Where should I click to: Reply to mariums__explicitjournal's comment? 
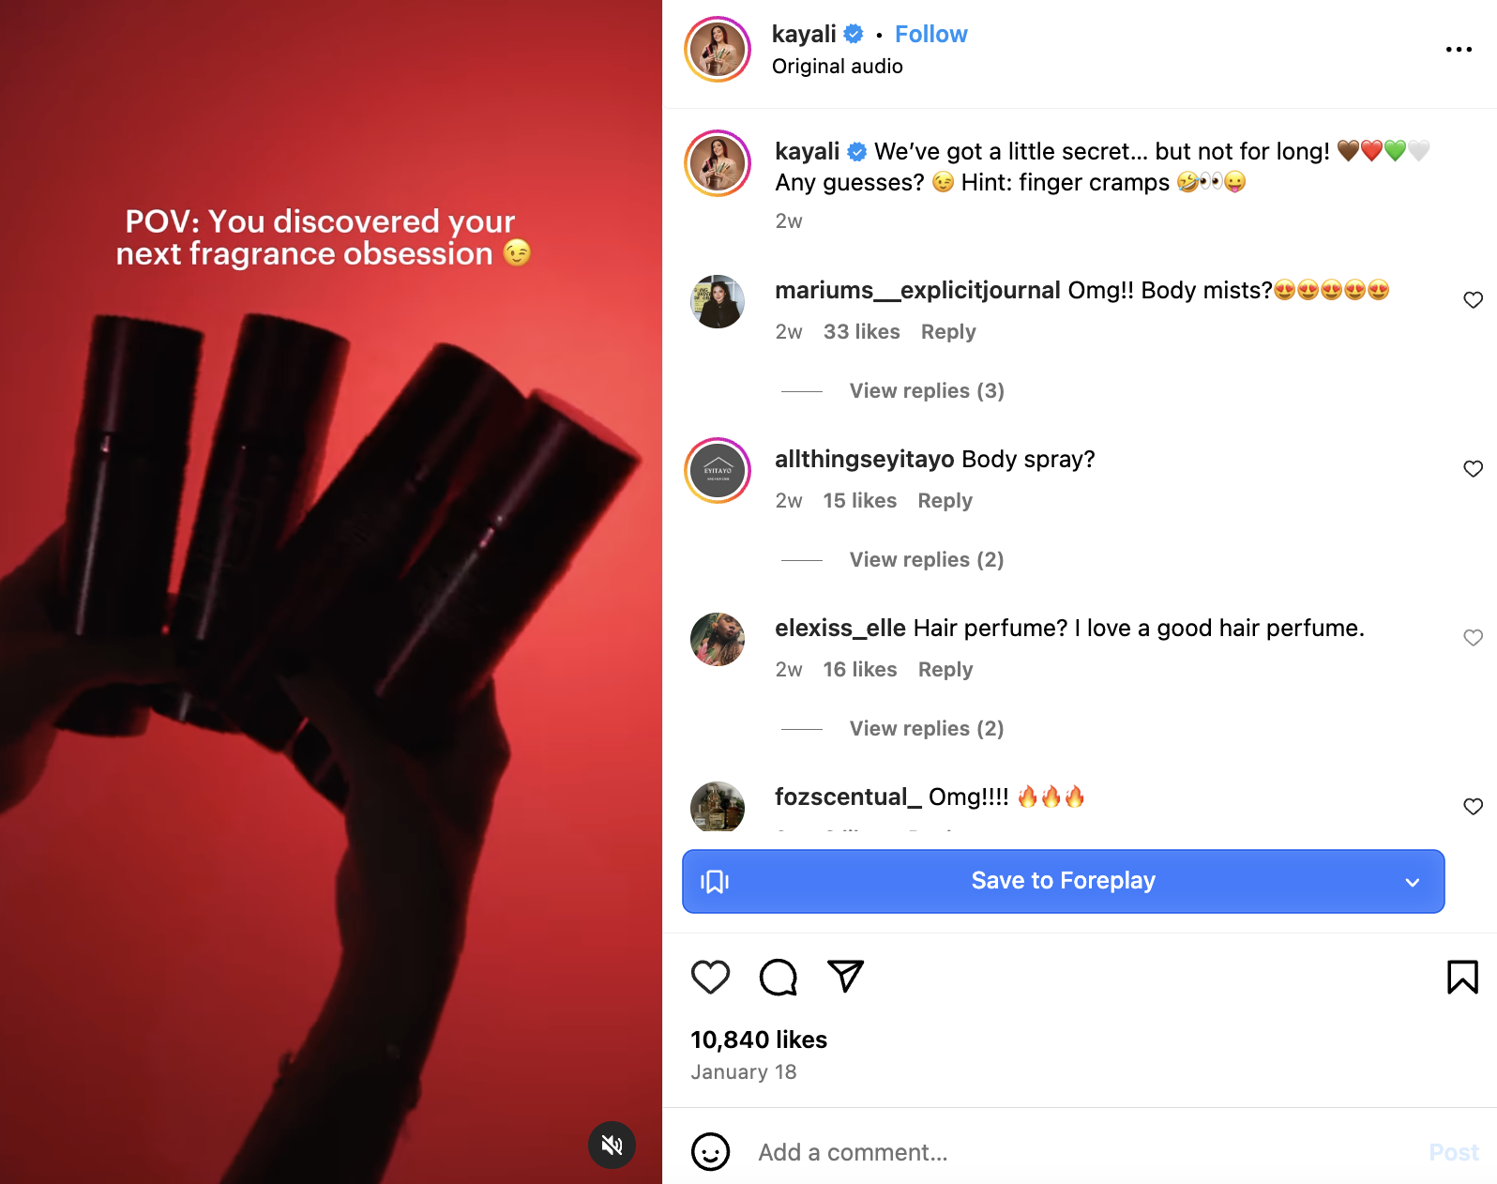coord(948,332)
